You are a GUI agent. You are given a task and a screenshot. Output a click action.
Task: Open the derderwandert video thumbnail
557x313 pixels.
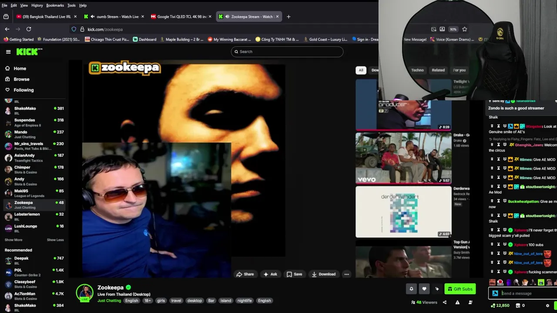[403, 212]
